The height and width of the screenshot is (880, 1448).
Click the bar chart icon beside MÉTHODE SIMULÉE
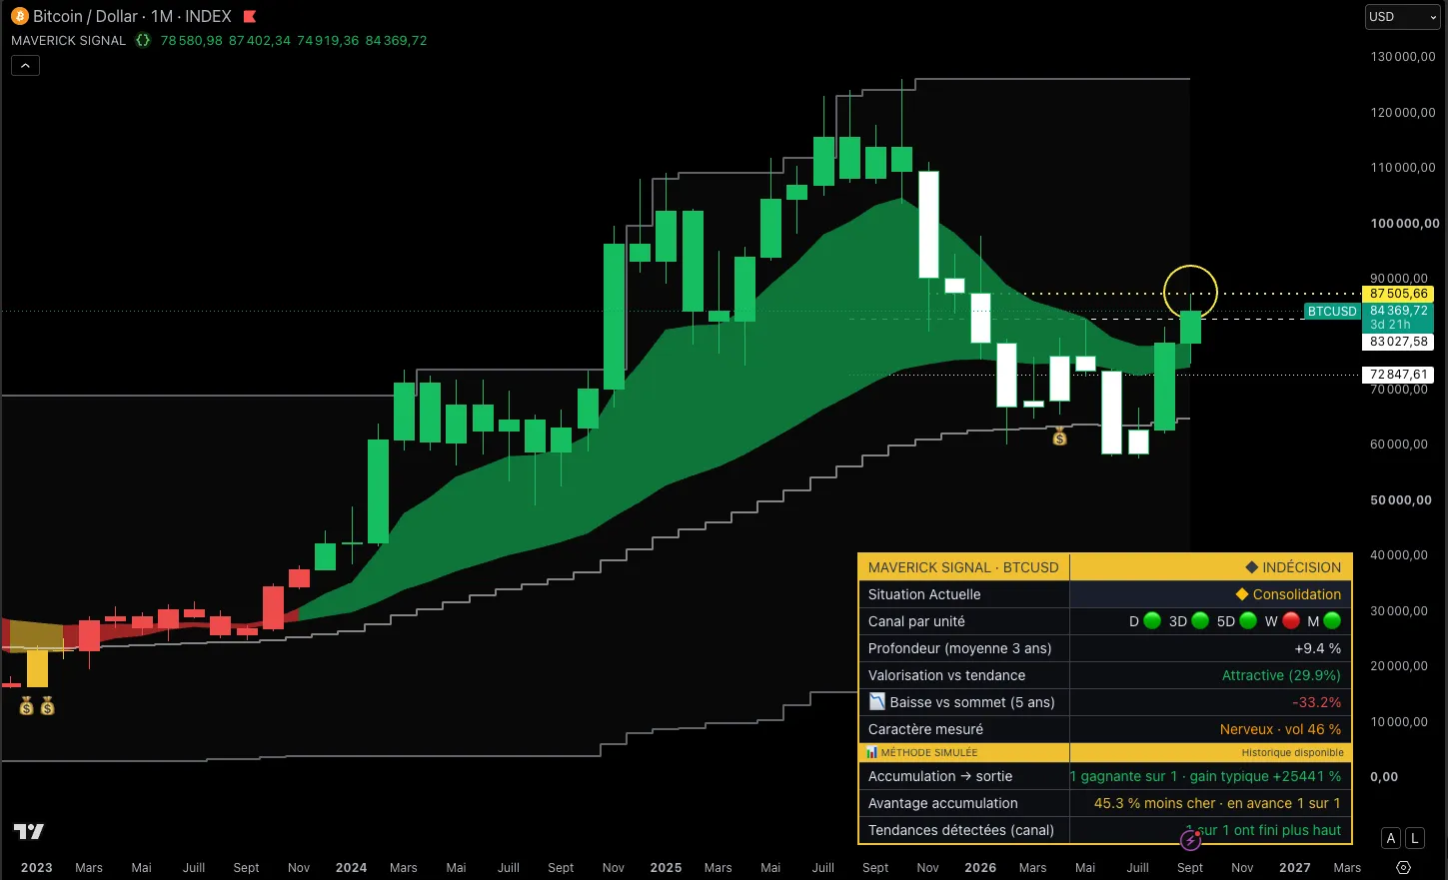pyautogui.click(x=872, y=752)
